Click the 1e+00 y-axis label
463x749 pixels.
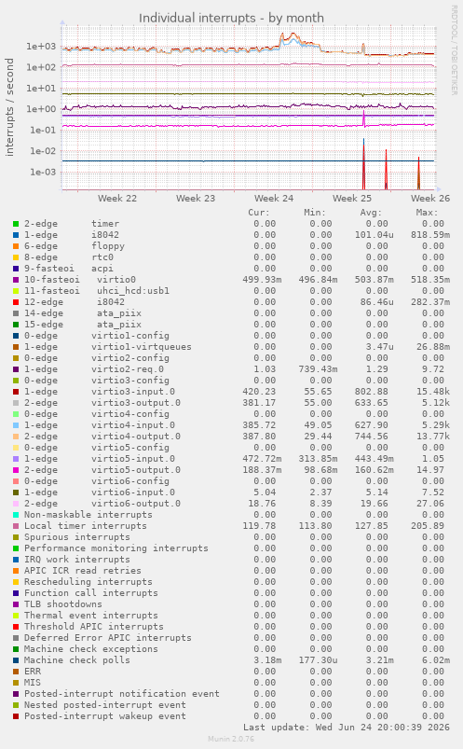(x=41, y=109)
